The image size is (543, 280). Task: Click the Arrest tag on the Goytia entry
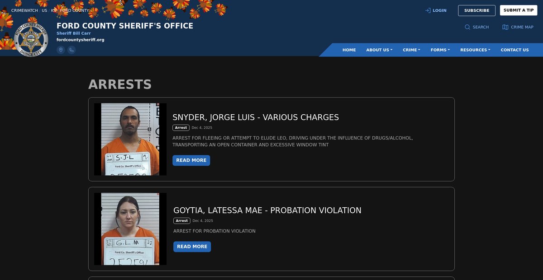(182, 221)
